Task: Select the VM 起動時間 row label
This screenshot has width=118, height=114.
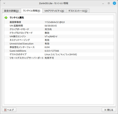Action: coord(16,26)
